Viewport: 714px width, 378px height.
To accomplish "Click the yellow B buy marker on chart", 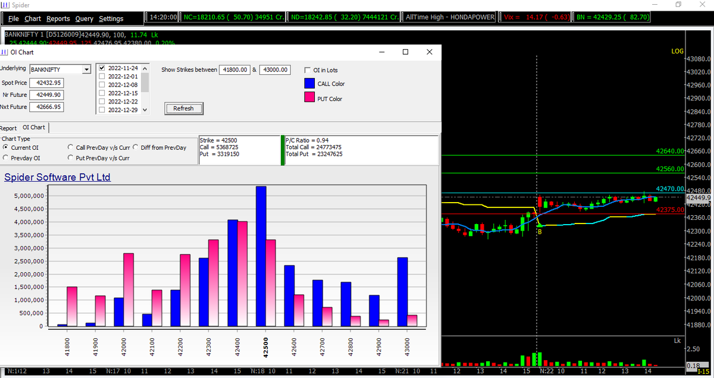I will click(540, 232).
